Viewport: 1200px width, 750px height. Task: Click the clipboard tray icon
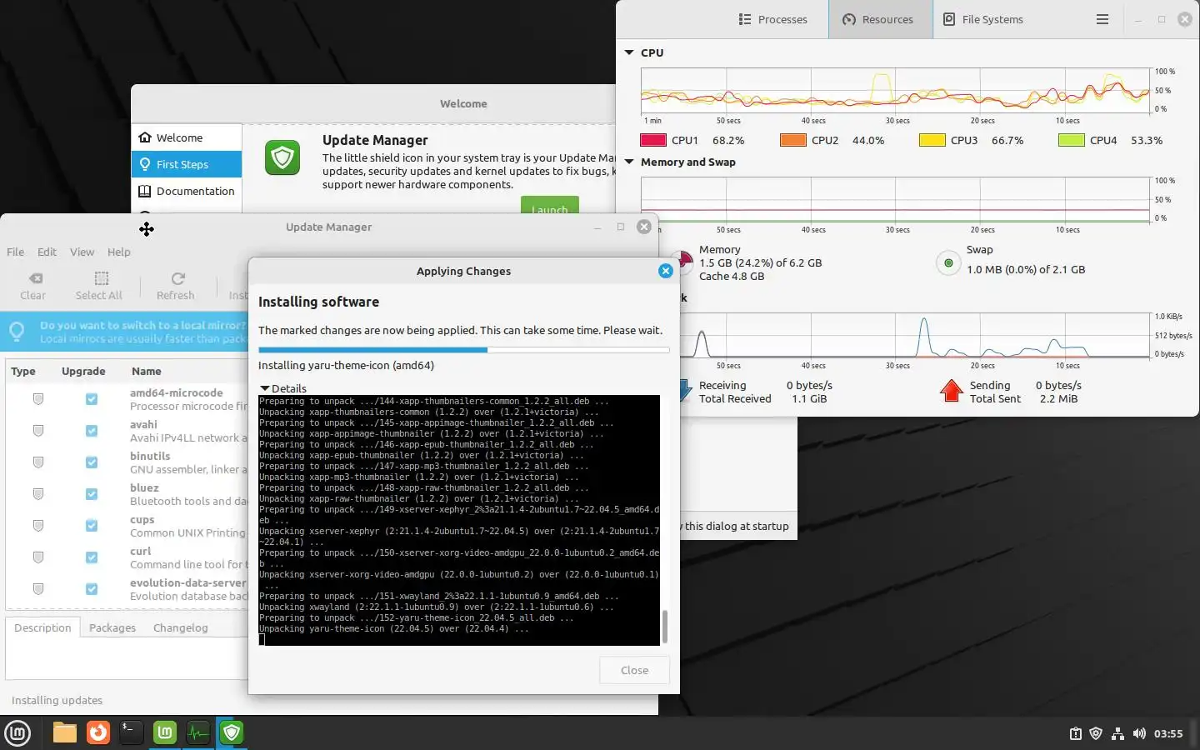coord(1076,734)
